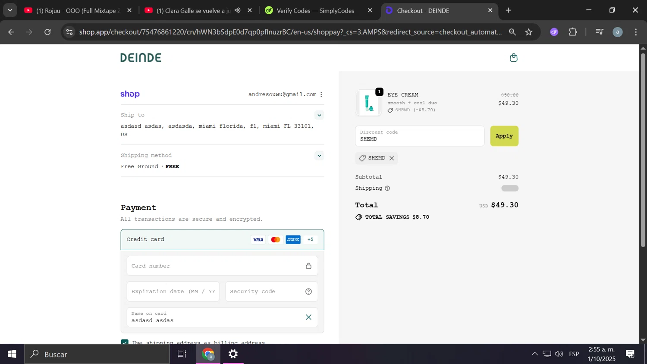This screenshot has width=647, height=364.
Task: Show hidden system tray icons
Action: tap(534, 354)
